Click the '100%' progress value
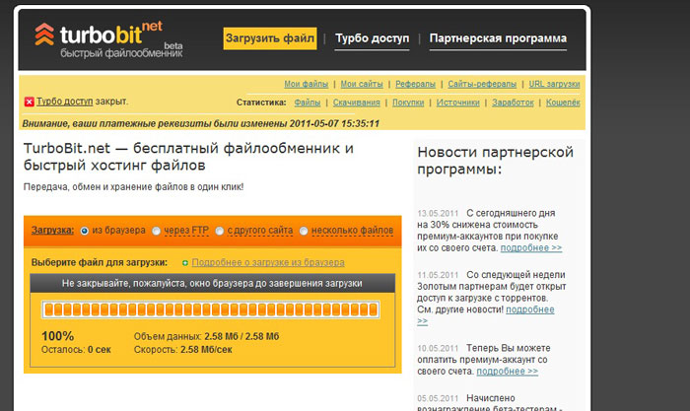 pos(57,336)
